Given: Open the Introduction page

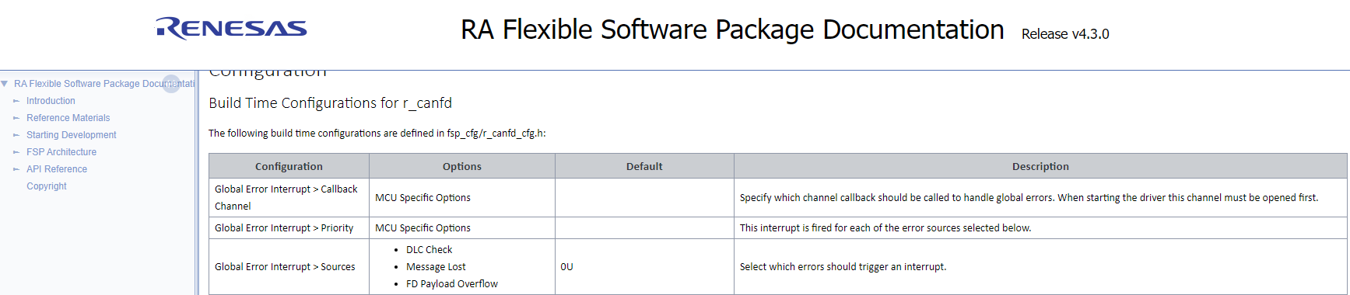Looking at the screenshot, I should pyautogui.click(x=51, y=101).
